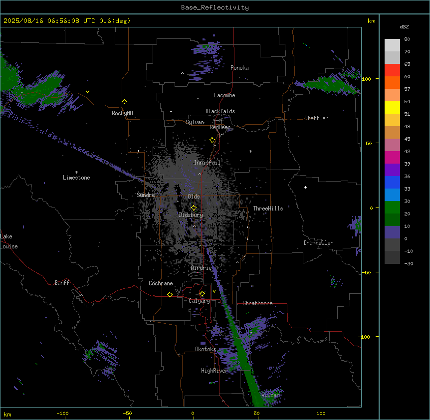Viewport: 430px width, 420px height.
Task: Click the Okotoks label
Action: (206, 349)
